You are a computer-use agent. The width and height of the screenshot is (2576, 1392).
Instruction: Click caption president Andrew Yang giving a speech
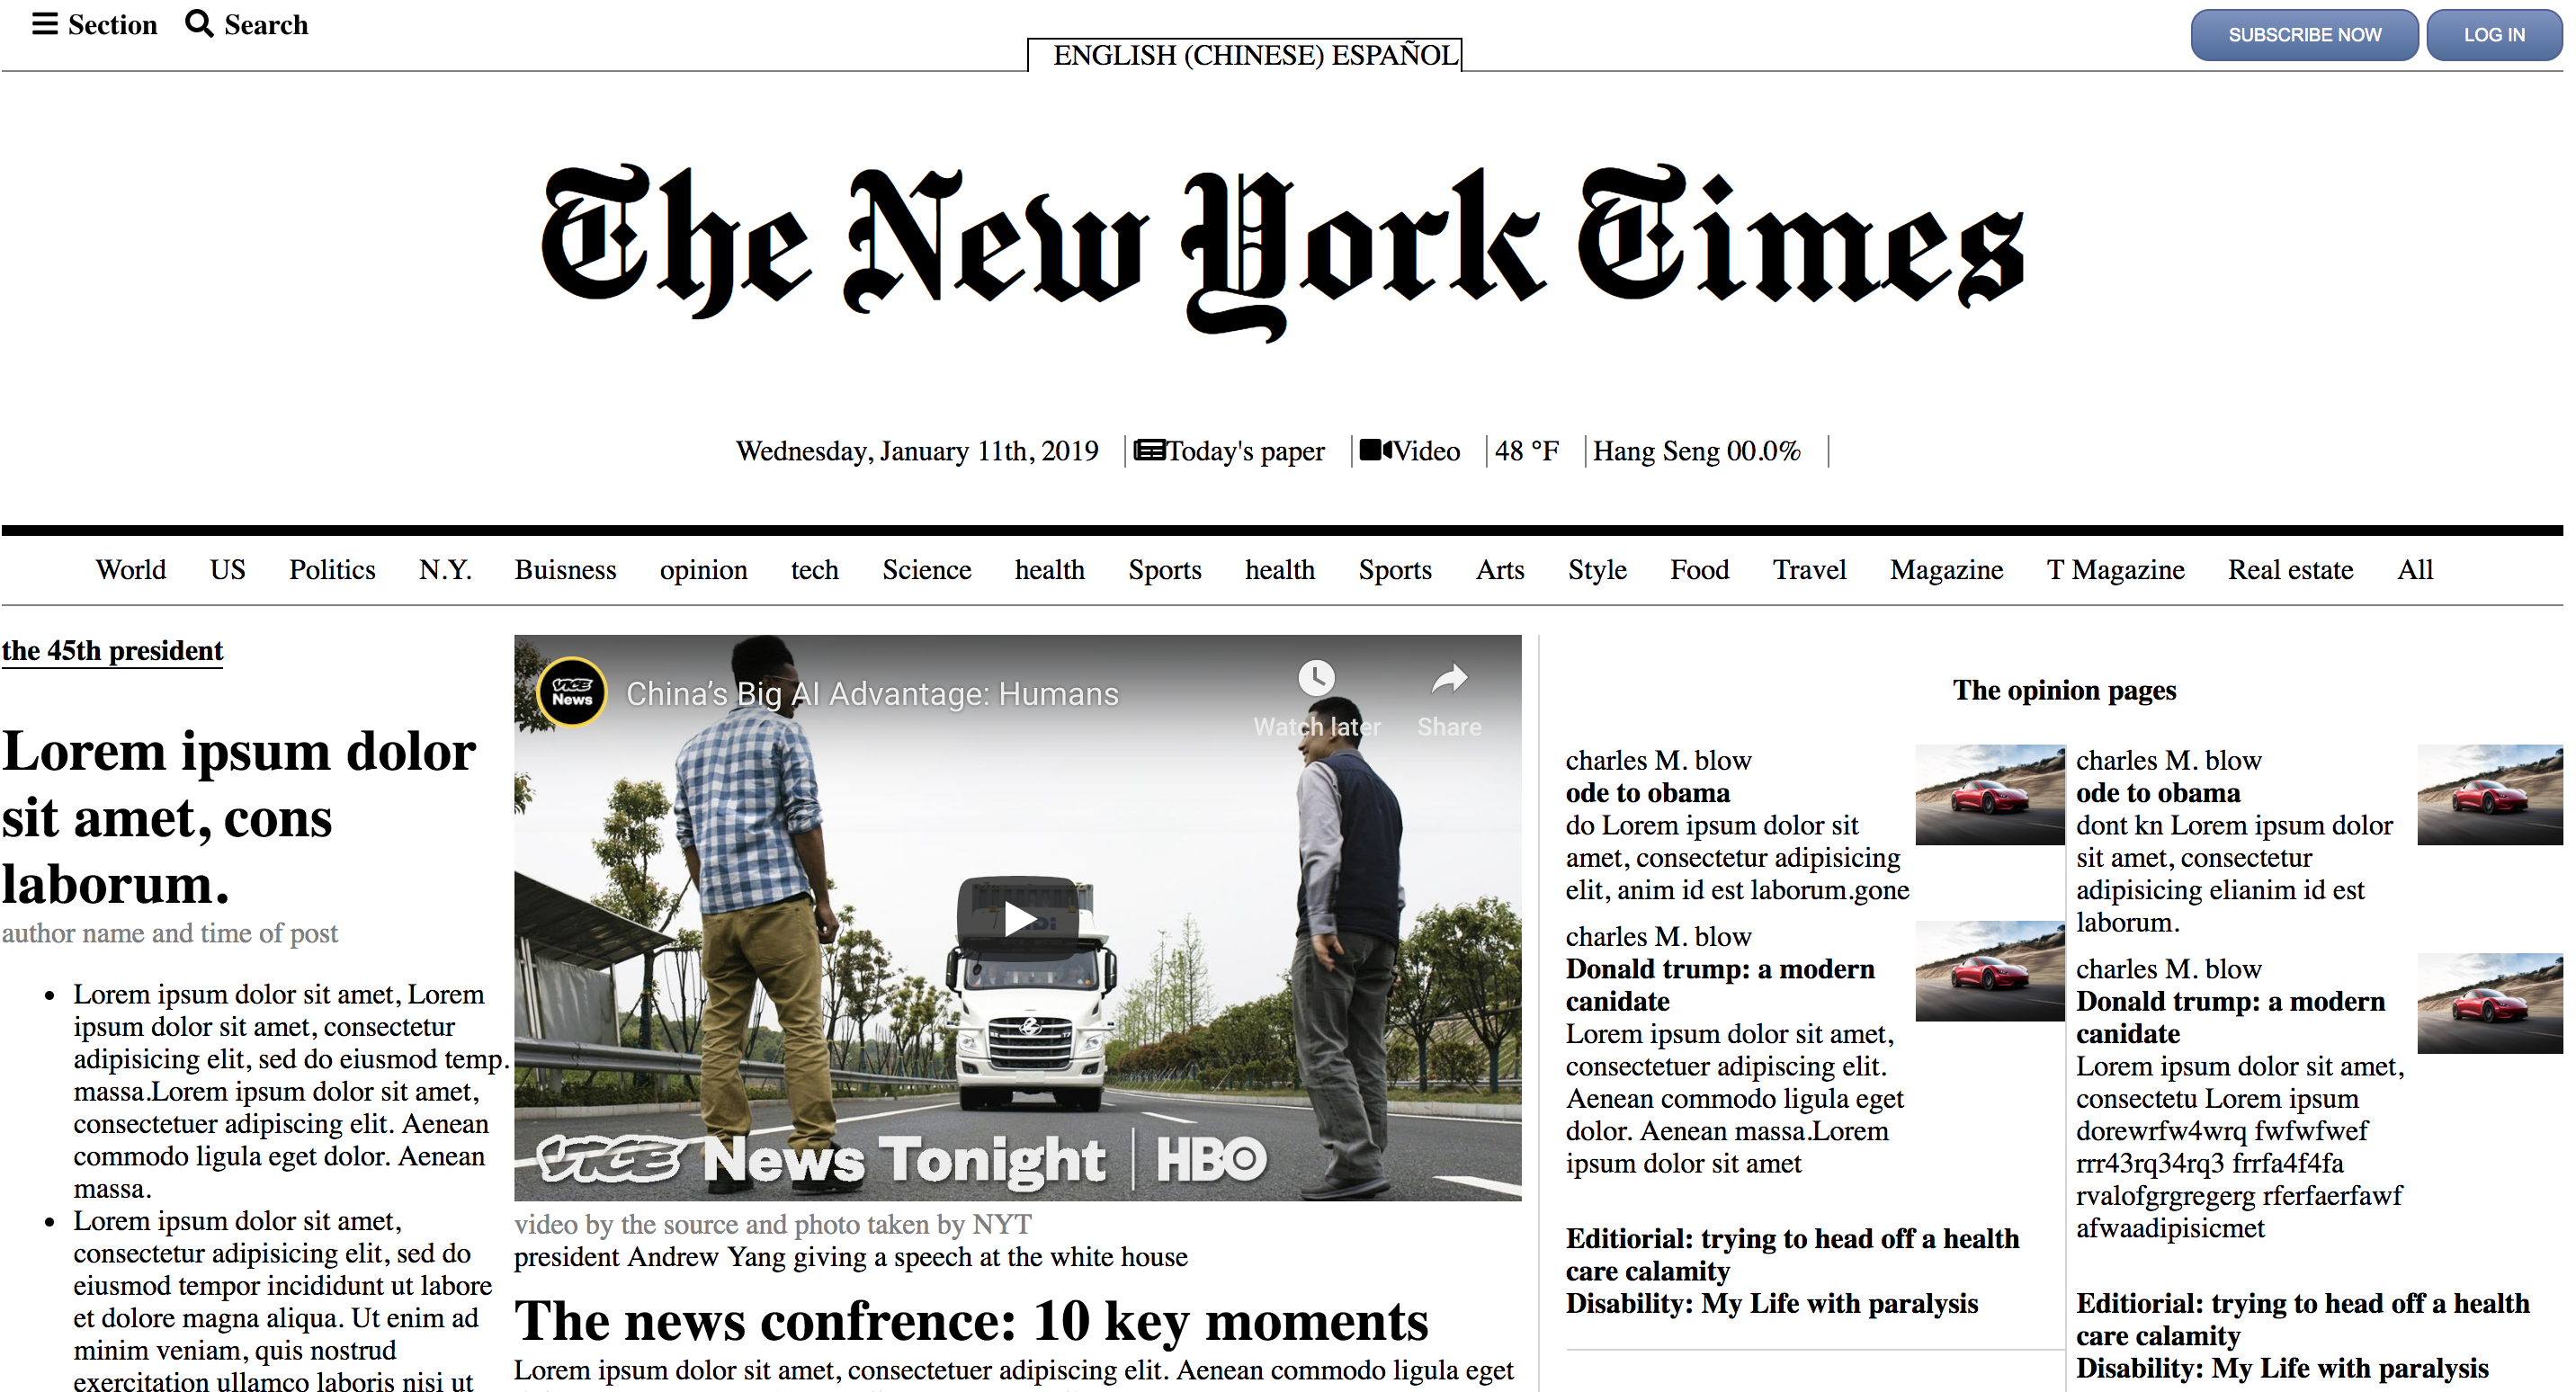[x=851, y=1257]
